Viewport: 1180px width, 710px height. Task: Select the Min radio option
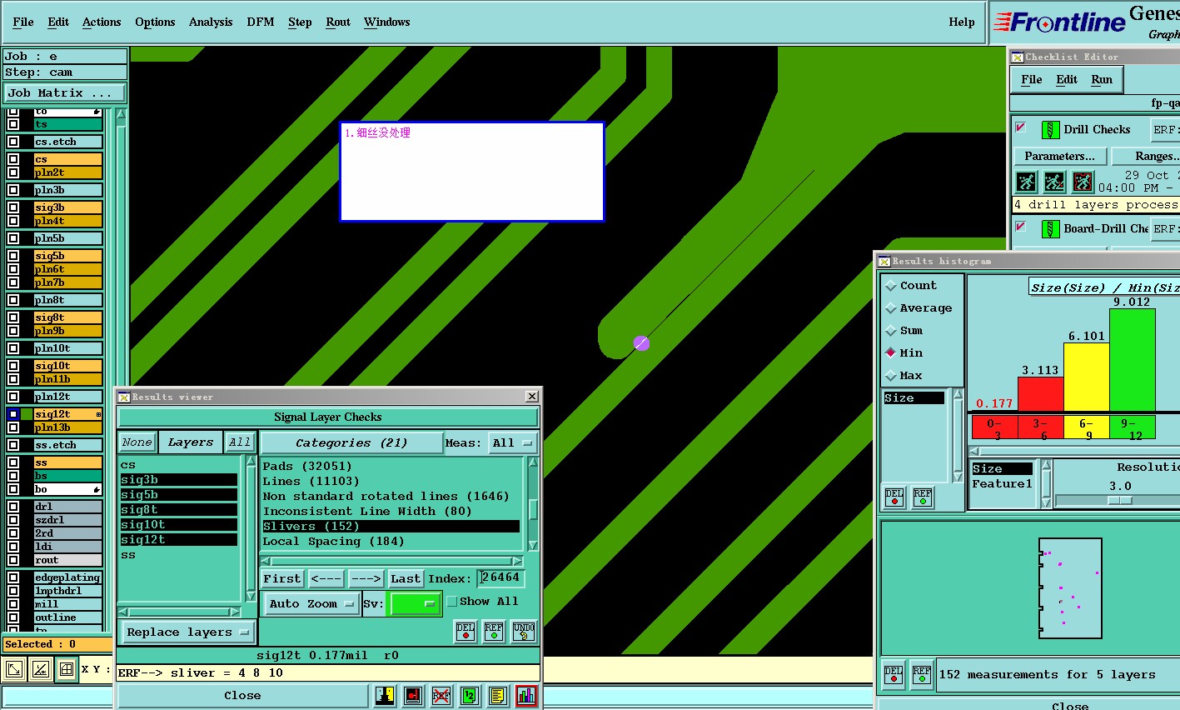(891, 353)
